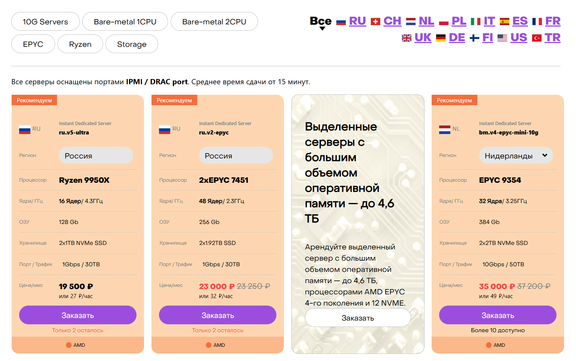Viewport: 576px width, 361px height.
Task: Click the UK flag icon in country filter
Action: 406,38
